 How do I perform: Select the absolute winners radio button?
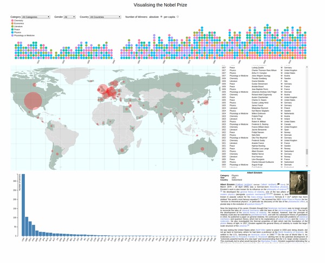click(161, 17)
